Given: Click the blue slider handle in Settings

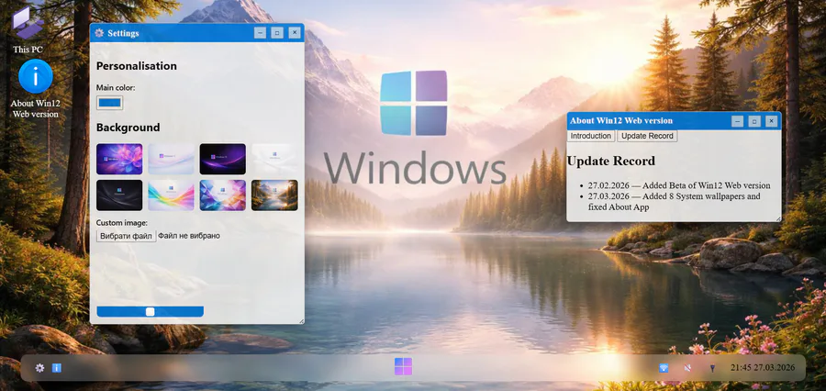Looking at the screenshot, I should [x=151, y=311].
